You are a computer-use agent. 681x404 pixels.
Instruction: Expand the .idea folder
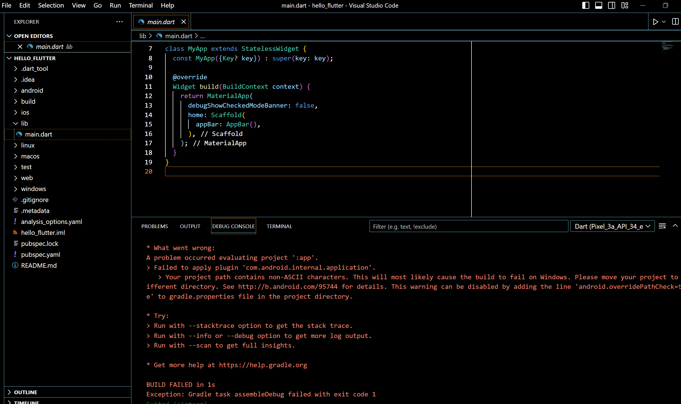(x=68, y=80)
